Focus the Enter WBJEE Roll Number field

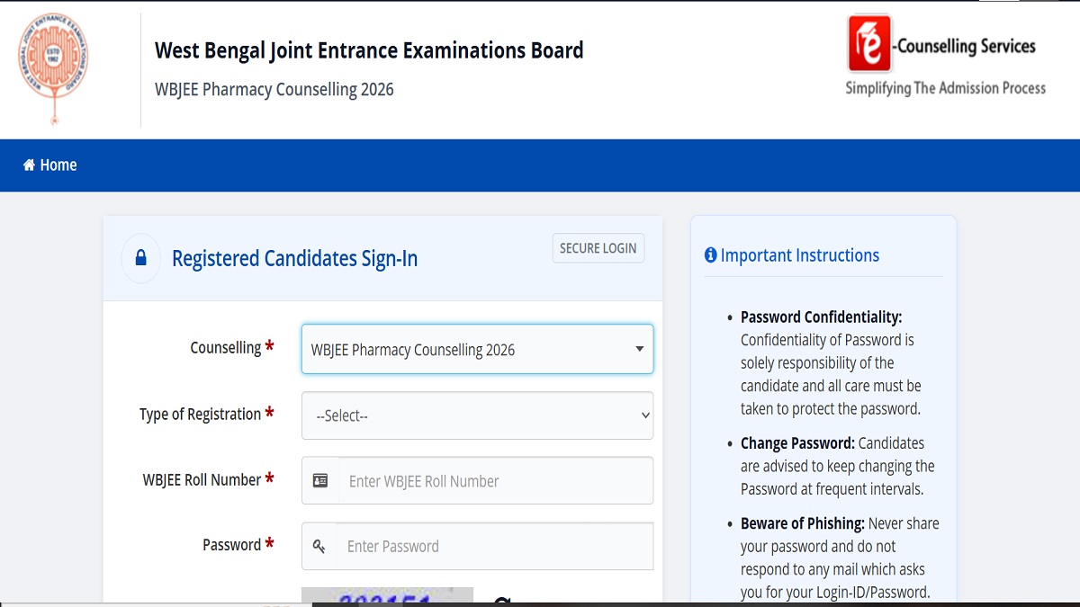(x=496, y=481)
